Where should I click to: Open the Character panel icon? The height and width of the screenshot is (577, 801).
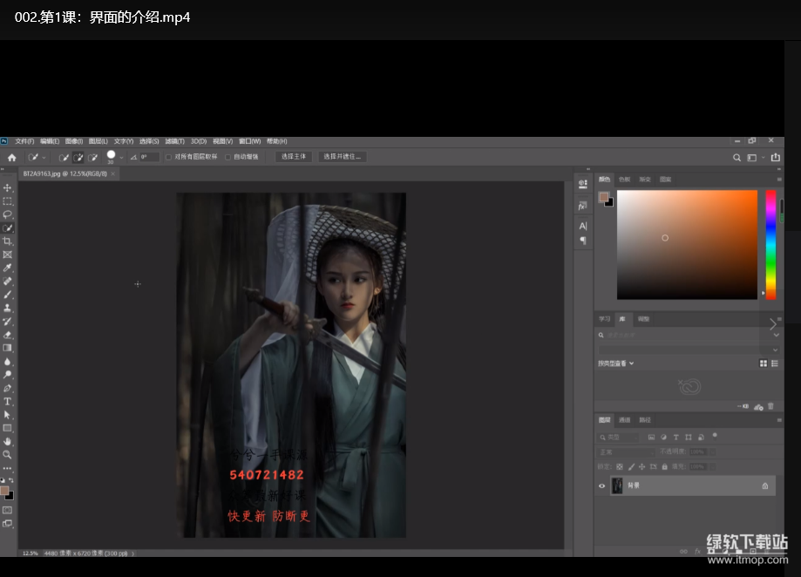[x=583, y=226]
